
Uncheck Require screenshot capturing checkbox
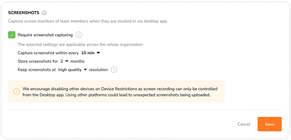click(x=12, y=35)
